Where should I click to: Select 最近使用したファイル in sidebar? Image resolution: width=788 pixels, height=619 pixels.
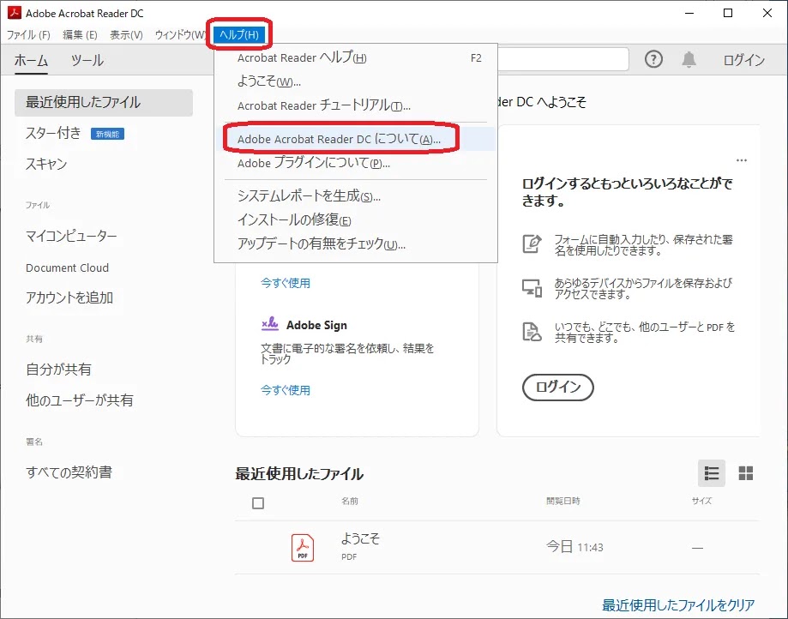pyautogui.click(x=104, y=103)
